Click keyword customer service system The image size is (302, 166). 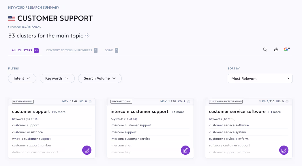(228, 132)
